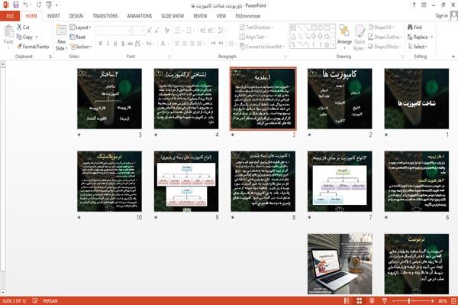This screenshot has height=305, width=458.
Task: Expand Section dropdown
Action: tap(81, 47)
